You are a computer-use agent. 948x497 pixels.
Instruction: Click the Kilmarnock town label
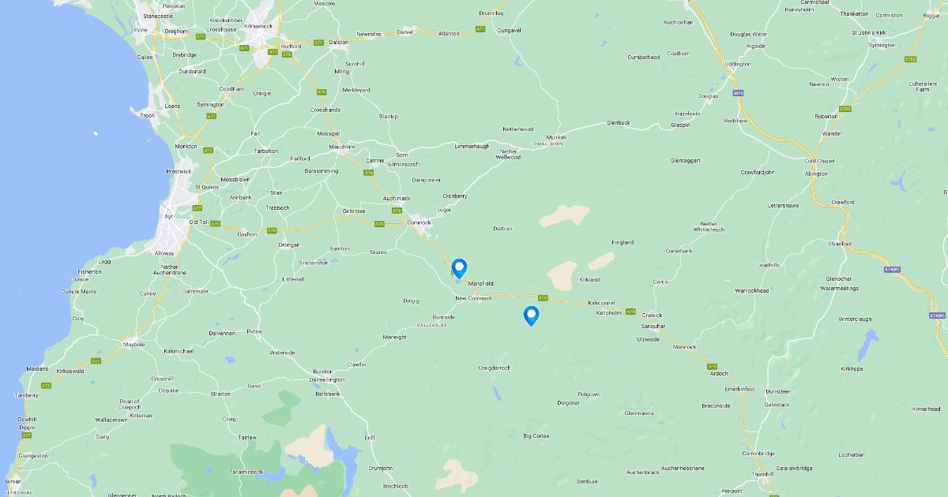[x=258, y=26]
